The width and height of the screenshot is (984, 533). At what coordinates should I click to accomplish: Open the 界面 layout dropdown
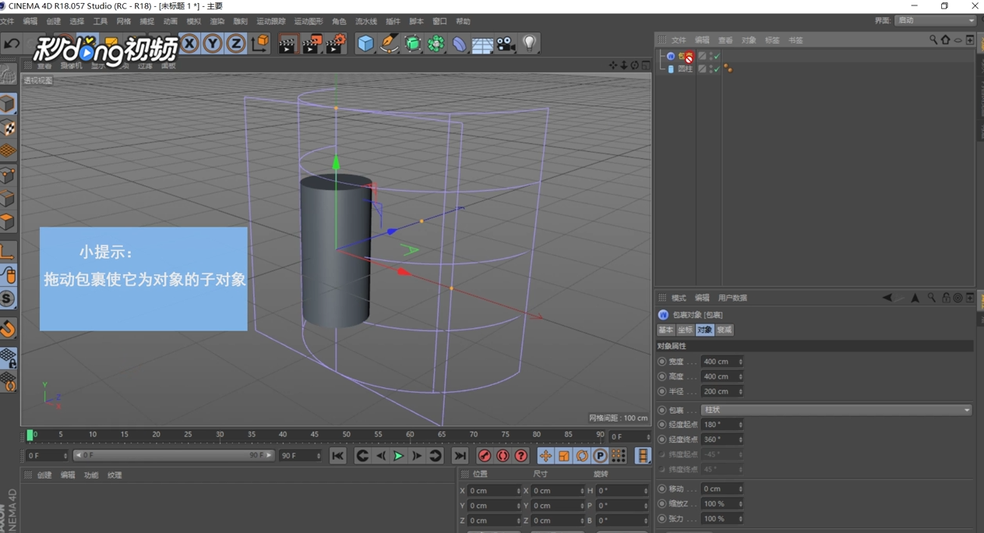click(x=935, y=20)
